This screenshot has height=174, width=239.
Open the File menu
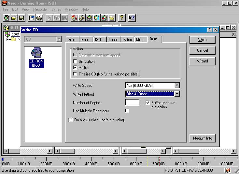(x=6, y=9)
